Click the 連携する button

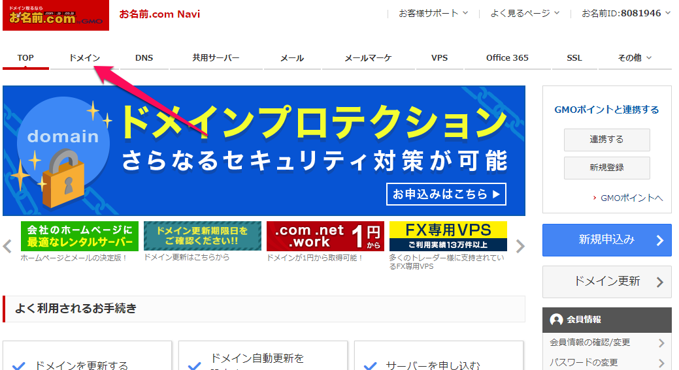pos(606,140)
